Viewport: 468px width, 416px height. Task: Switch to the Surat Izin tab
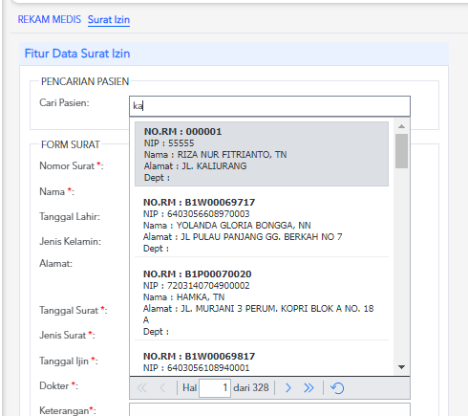[x=109, y=19]
